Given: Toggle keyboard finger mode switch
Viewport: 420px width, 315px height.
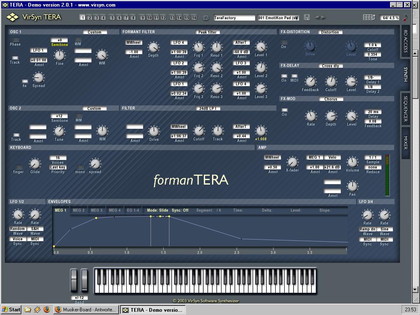Looking at the screenshot, I should click(x=18, y=167).
